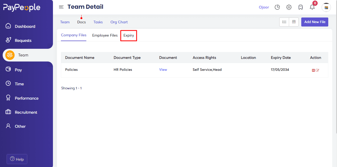Click the Showing 1 - 1 text
This screenshot has width=337, height=167.
point(71,88)
